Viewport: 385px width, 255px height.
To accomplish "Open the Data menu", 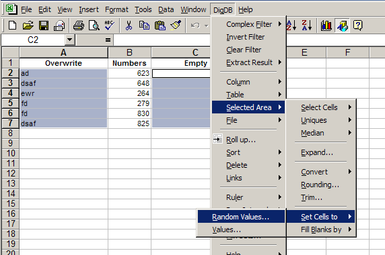I will [166, 9].
